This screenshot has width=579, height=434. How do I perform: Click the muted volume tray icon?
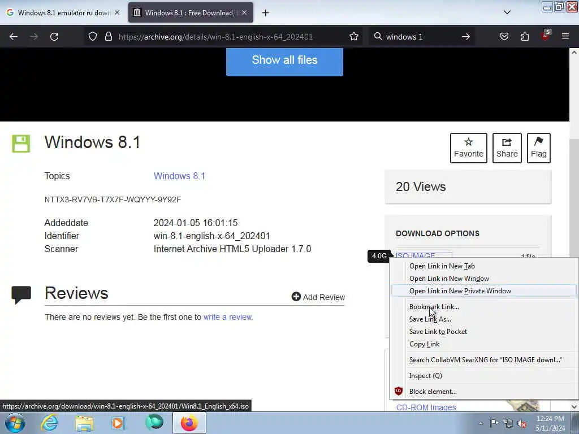522,423
